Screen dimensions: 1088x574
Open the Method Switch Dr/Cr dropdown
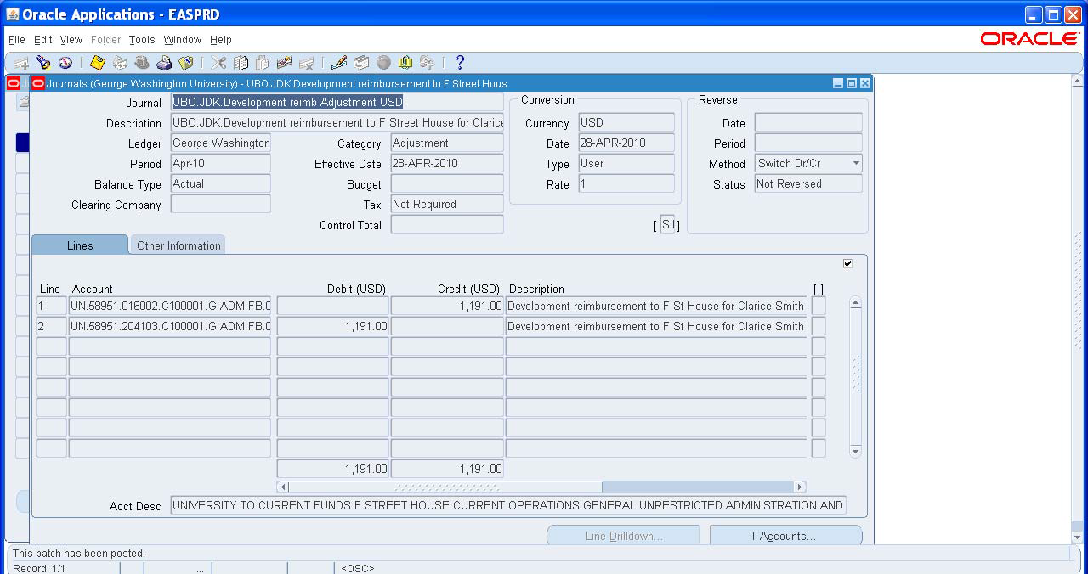click(x=856, y=163)
